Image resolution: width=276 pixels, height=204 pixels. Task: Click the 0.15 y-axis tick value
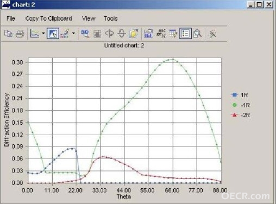pos(17,123)
